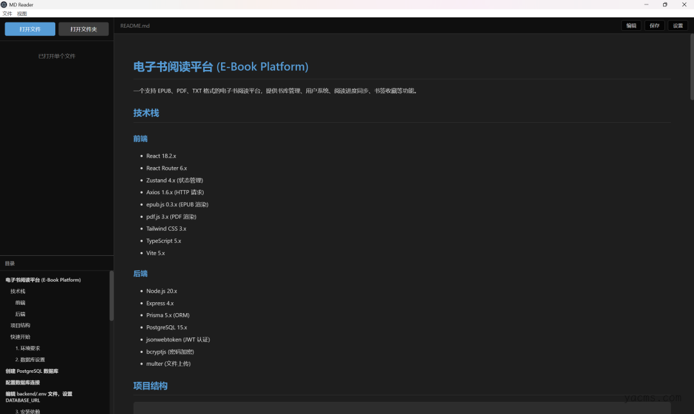Open the 视图 menu
This screenshot has height=414, width=694.
pyautogui.click(x=22, y=14)
